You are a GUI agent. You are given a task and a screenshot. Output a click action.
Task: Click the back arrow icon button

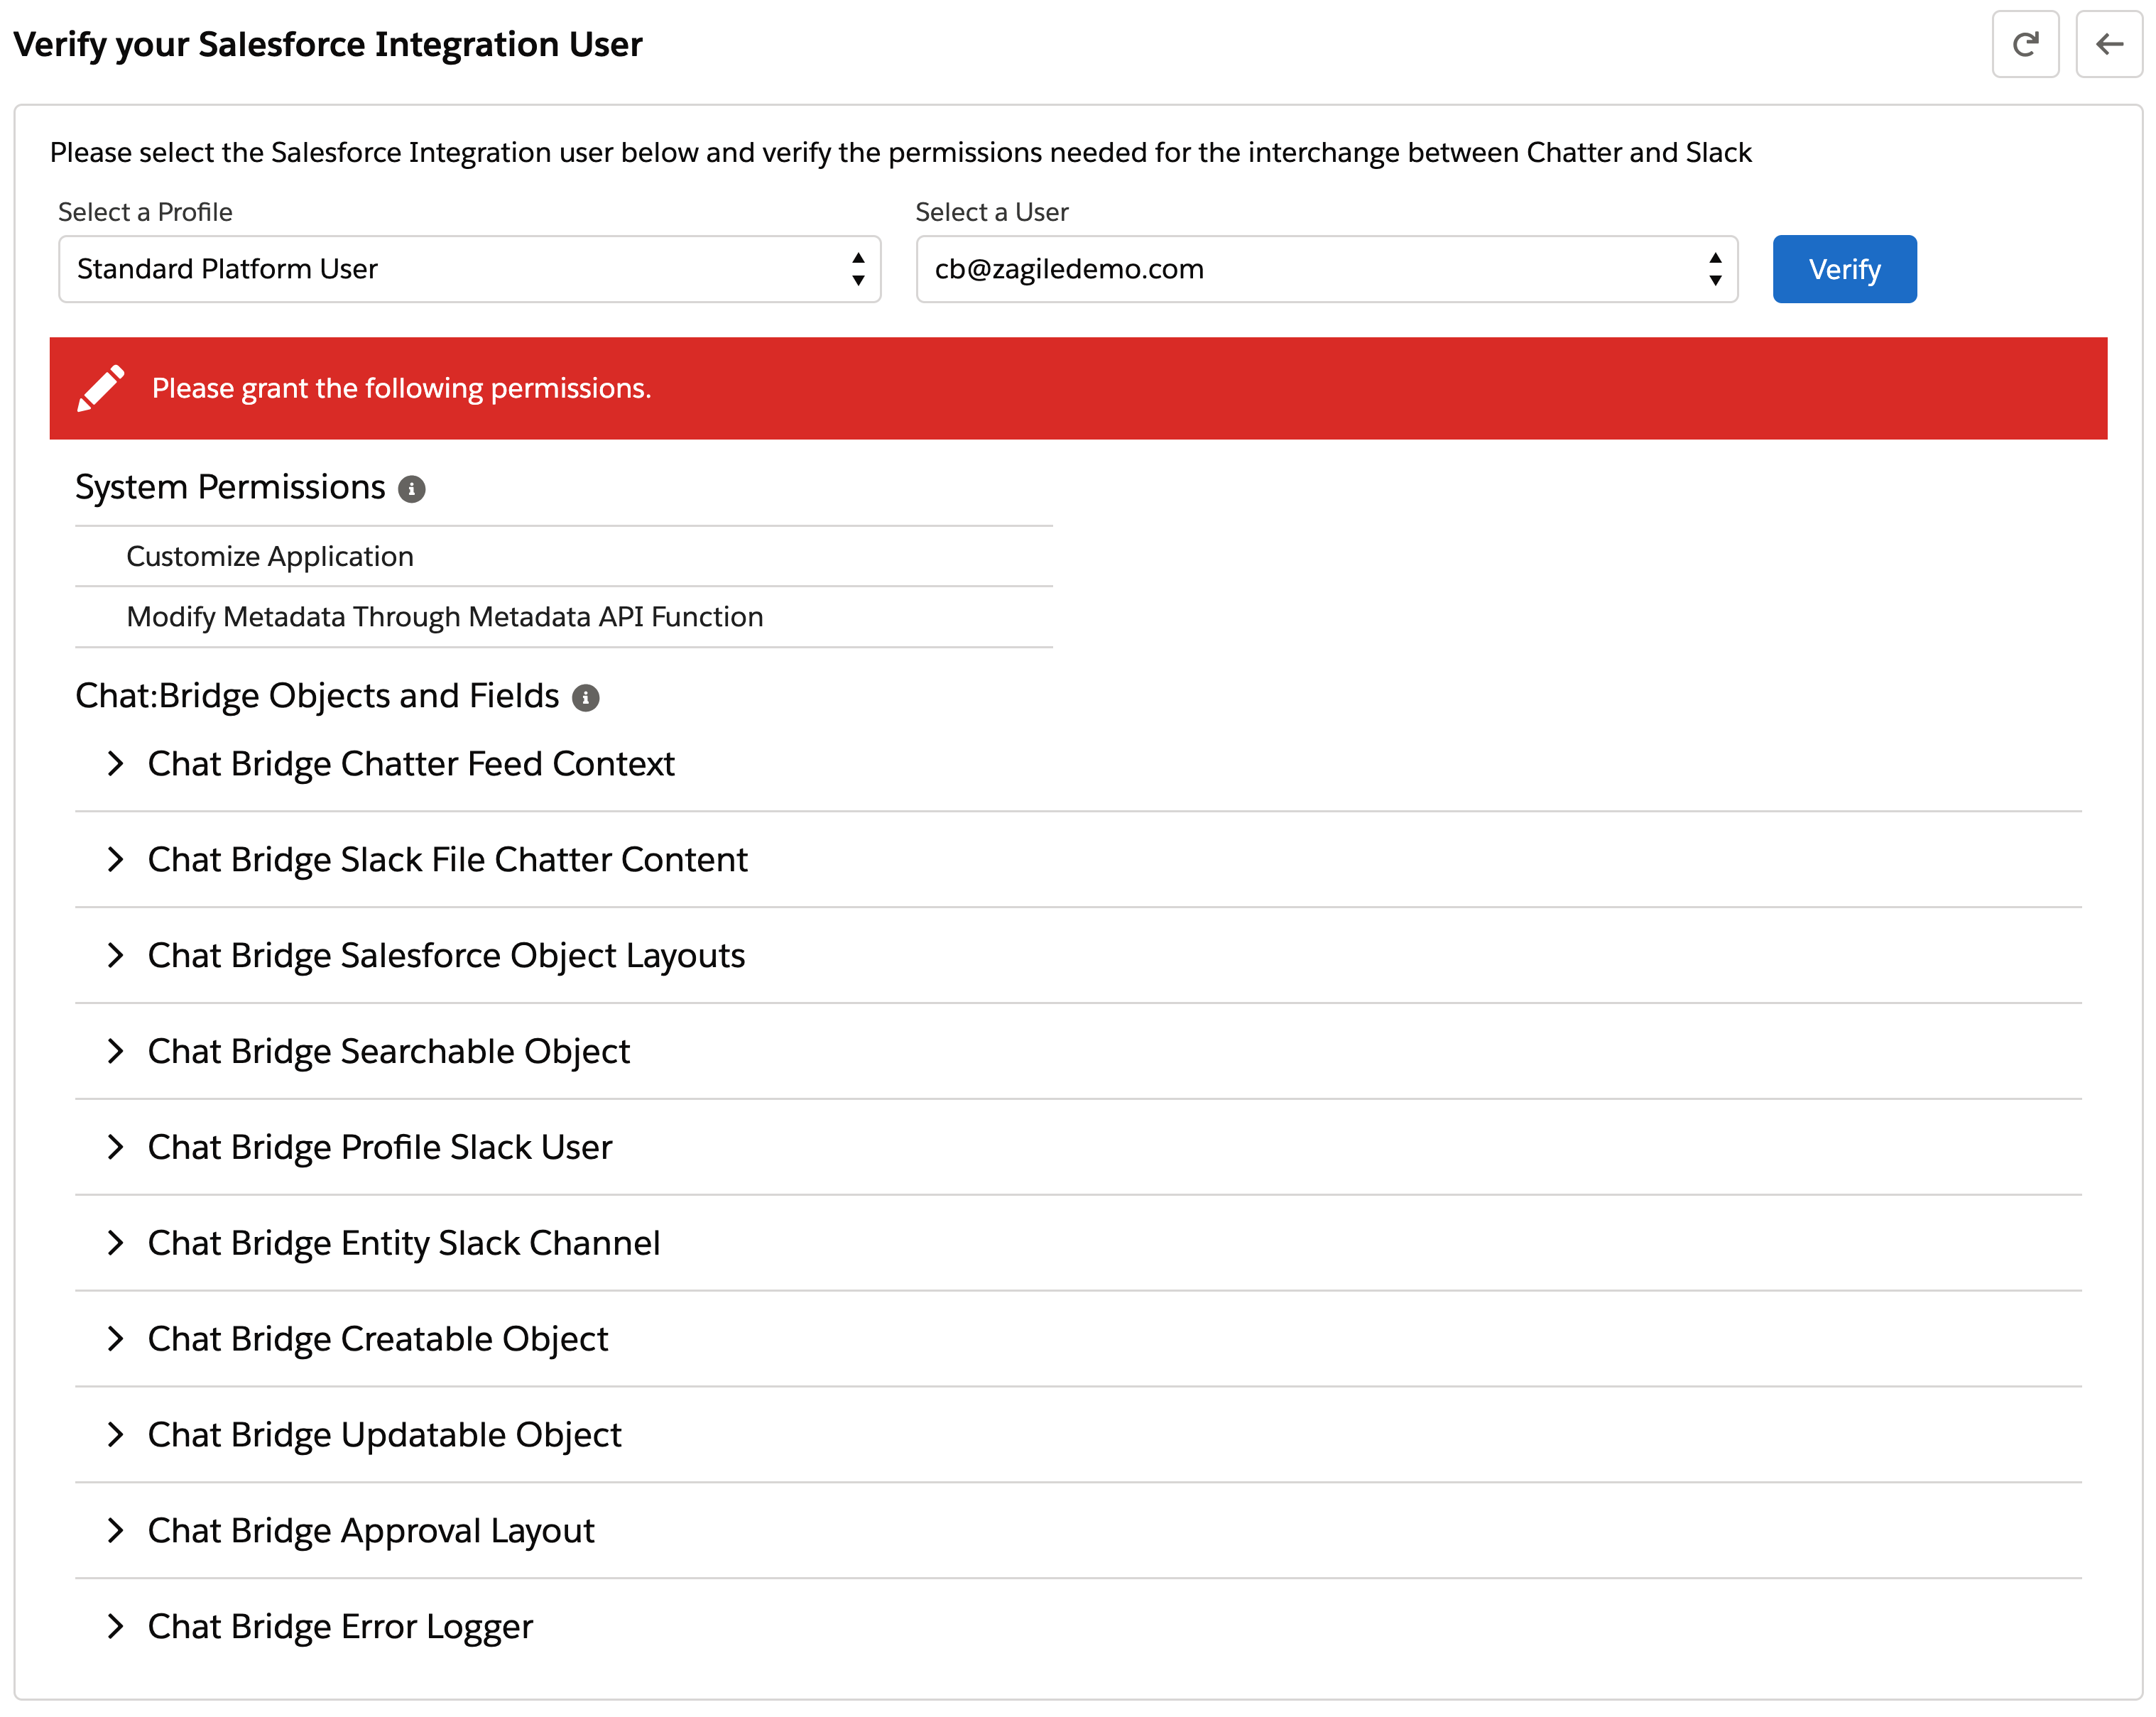pos(2108,44)
